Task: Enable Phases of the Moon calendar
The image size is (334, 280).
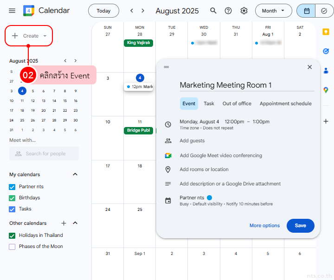Action: [x=12, y=247]
